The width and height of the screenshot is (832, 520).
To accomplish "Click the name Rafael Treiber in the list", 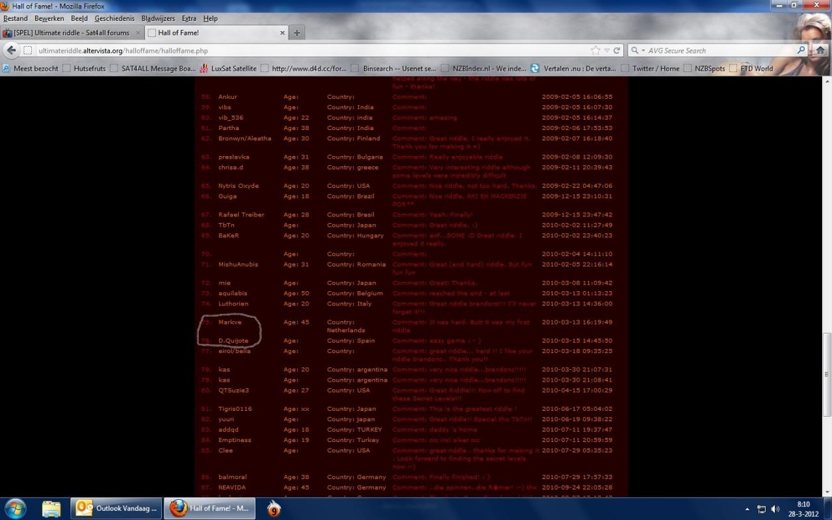I will coord(240,214).
